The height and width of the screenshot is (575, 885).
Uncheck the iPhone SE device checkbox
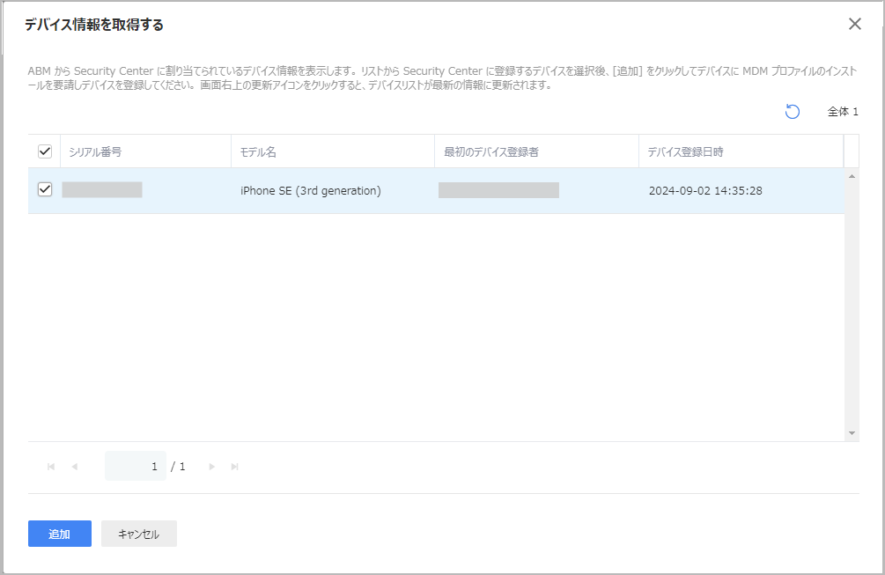click(x=44, y=189)
